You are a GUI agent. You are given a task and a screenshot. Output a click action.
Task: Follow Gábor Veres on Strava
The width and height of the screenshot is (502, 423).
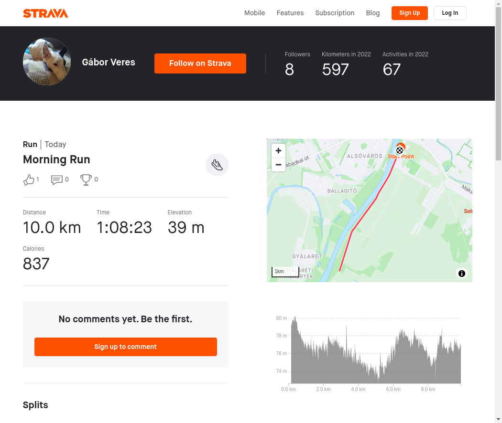200,63
